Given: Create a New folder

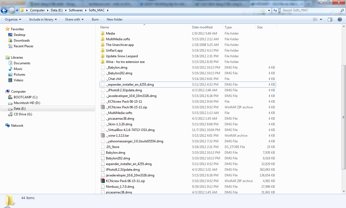Looking at the screenshot, I should (x=115, y=19).
